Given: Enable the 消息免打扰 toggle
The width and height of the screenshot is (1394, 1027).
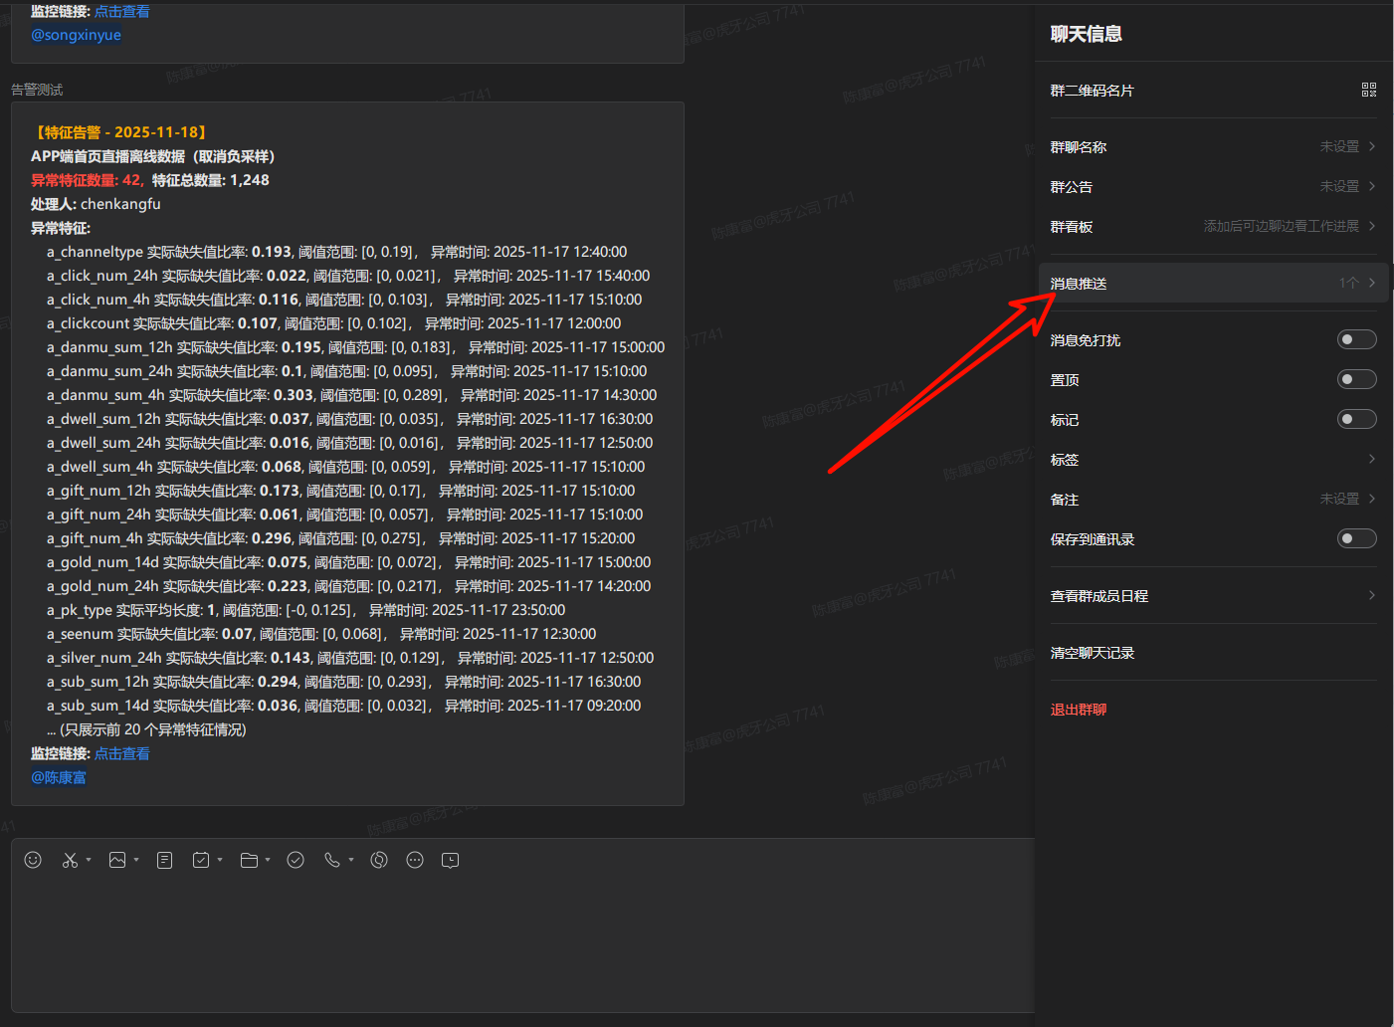Looking at the screenshot, I should click(x=1356, y=340).
